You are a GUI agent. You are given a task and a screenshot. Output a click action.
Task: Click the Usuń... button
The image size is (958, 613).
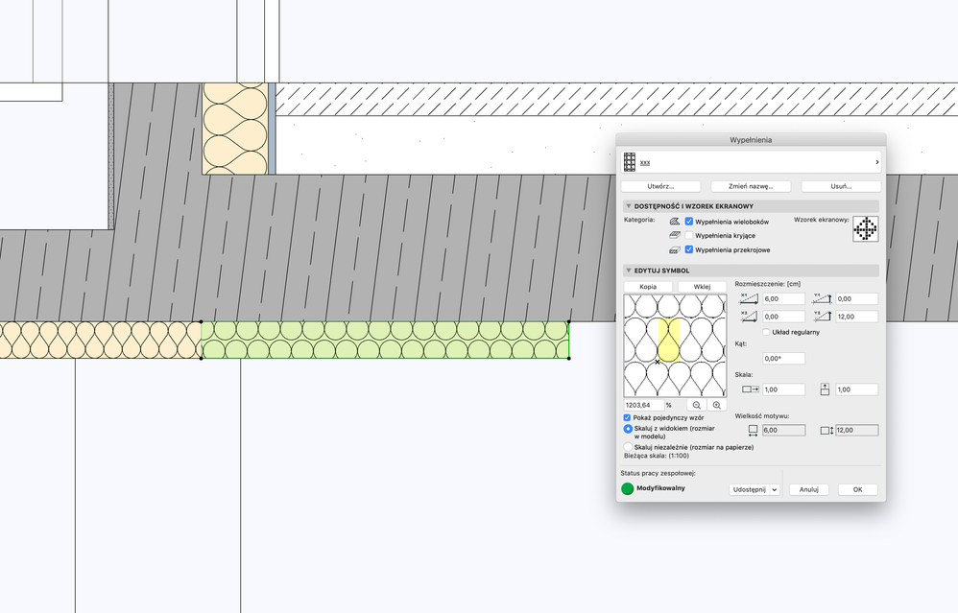841,186
